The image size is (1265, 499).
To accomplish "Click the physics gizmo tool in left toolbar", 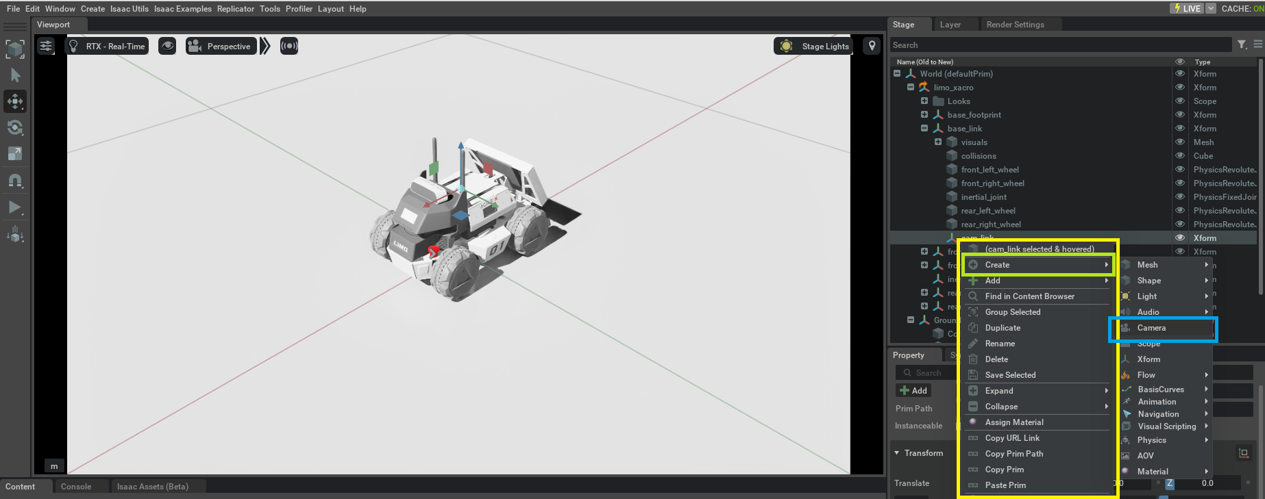I will (x=15, y=234).
